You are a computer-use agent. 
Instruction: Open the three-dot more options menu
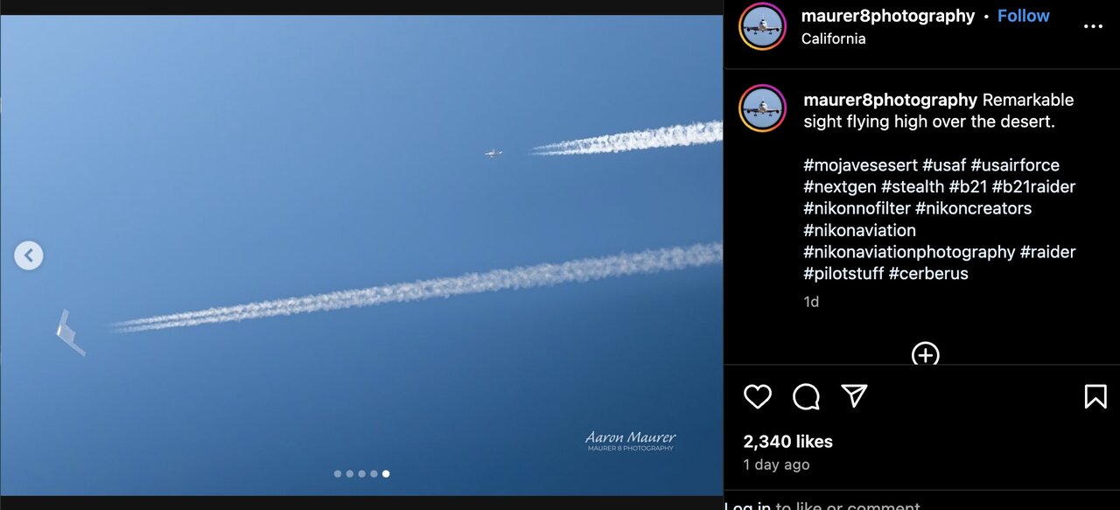pyautogui.click(x=1093, y=26)
